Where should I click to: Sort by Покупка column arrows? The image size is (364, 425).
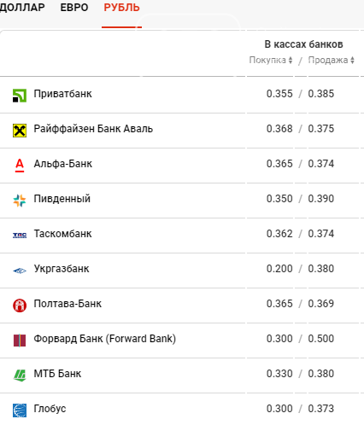[x=291, y=60]
